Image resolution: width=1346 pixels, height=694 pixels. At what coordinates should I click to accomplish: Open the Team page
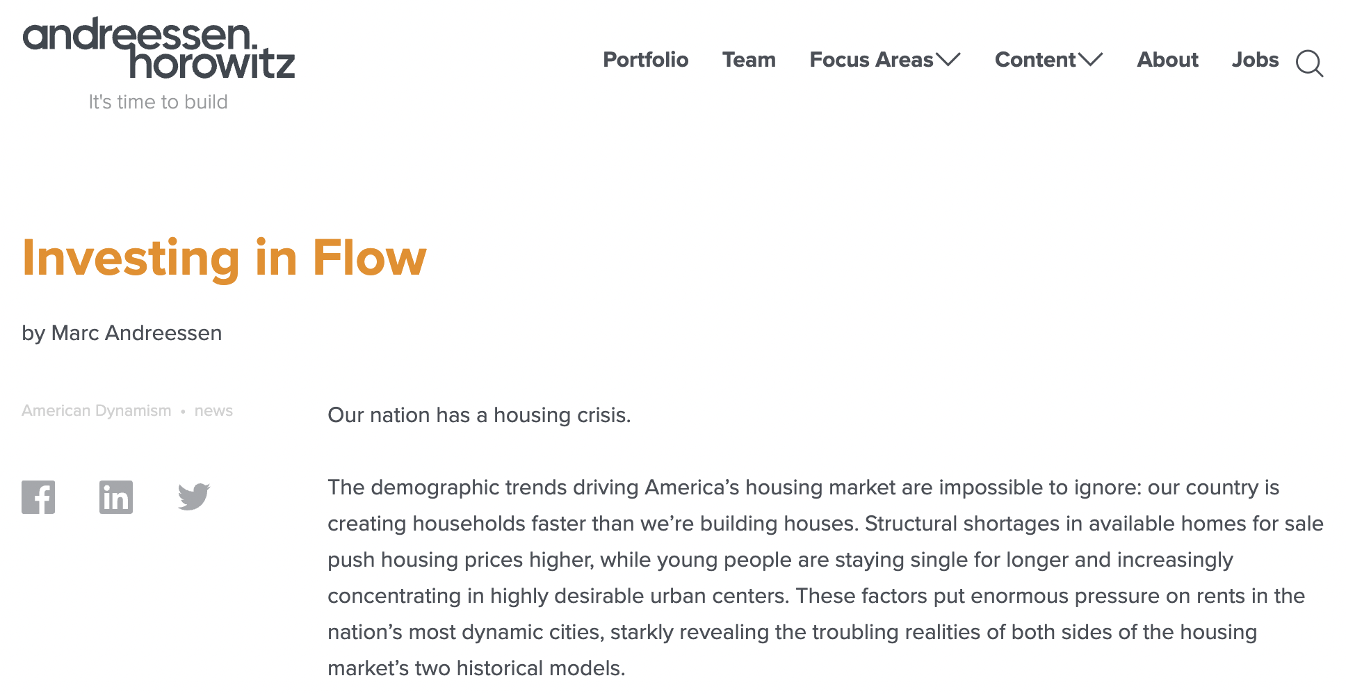(749, 60)
